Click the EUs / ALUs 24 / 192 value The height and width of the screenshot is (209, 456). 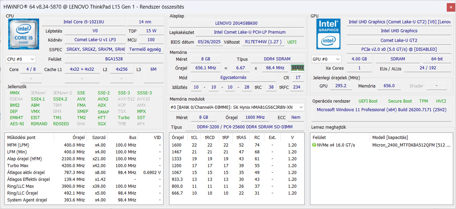(x=428, y=68)
